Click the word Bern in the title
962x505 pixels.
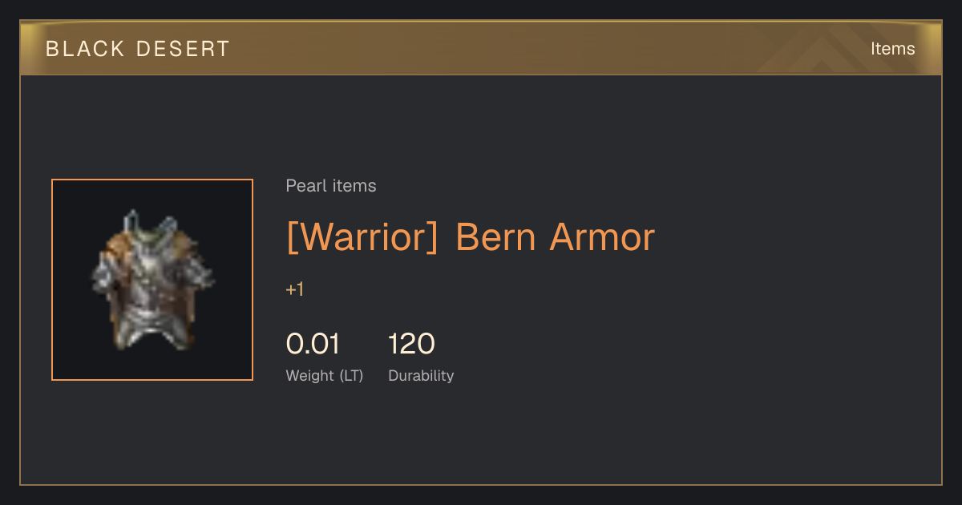[497, 237]
